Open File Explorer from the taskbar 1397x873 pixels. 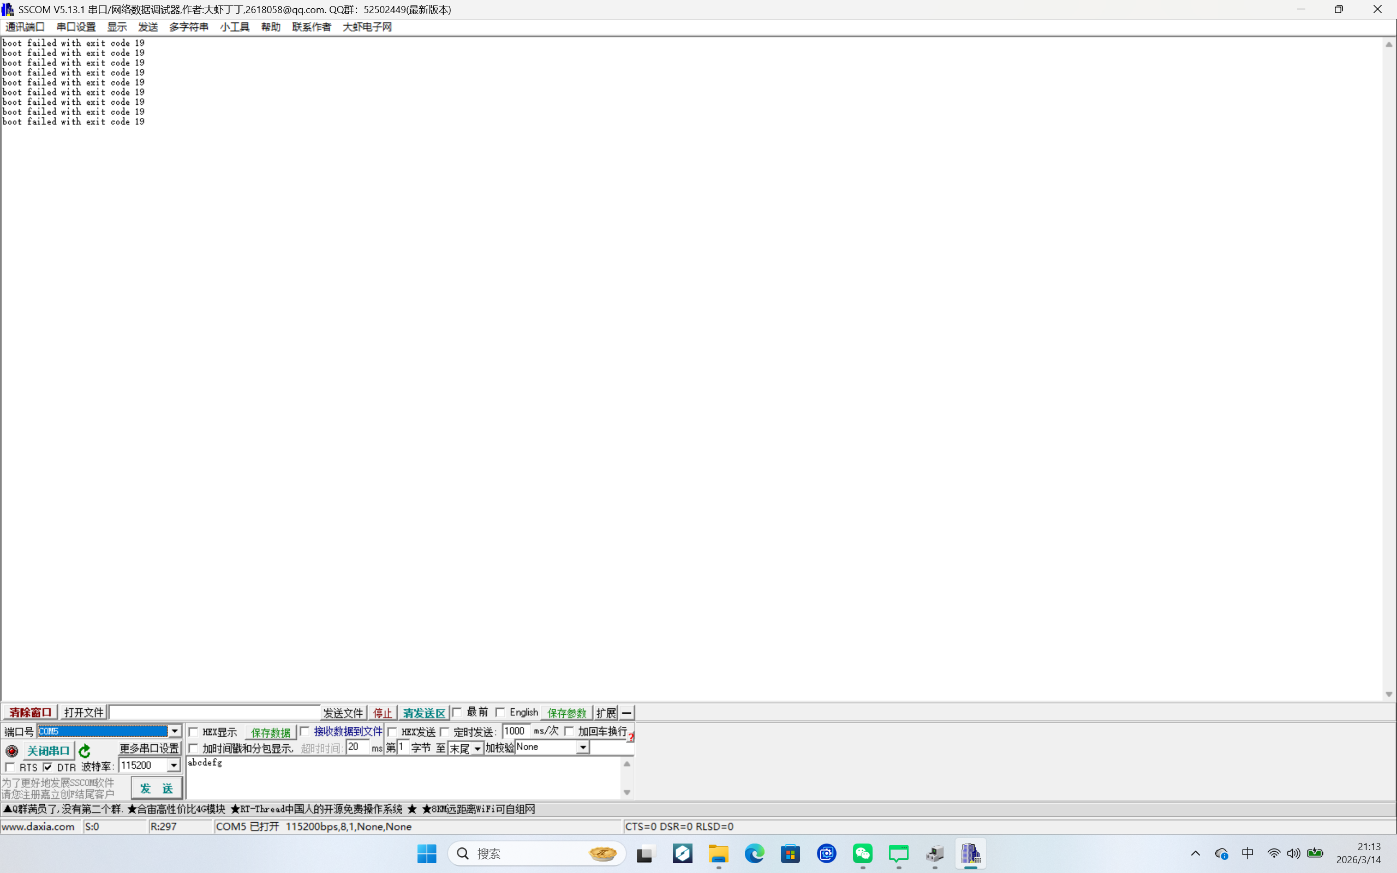point(718,853)
